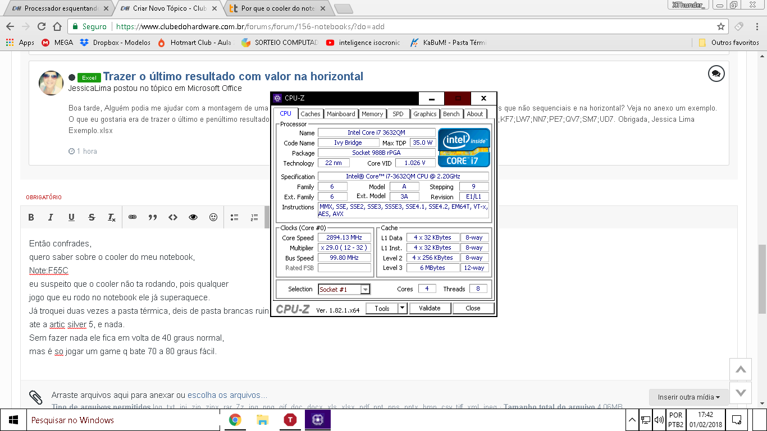Open the MEGA bookmark
This screenshot has width=767, height=431.
pyautogui.click(x=57, y=42)
